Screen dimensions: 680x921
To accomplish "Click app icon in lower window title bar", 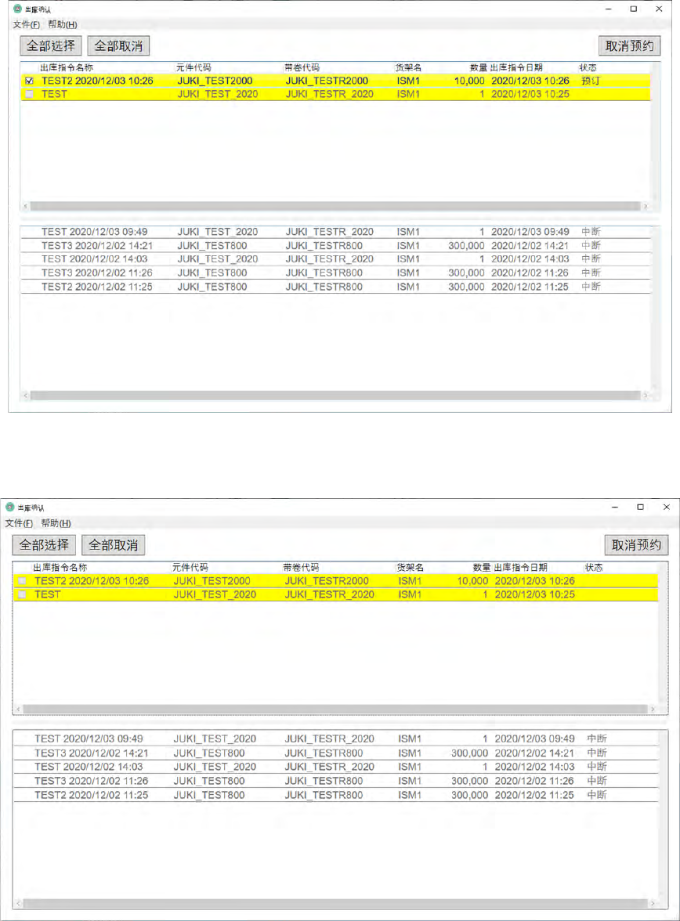I will 10,507.
